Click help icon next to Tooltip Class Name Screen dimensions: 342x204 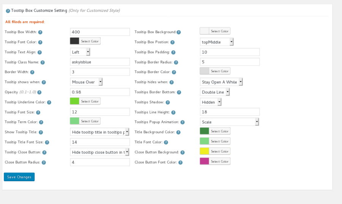click(x=43, y=62)
